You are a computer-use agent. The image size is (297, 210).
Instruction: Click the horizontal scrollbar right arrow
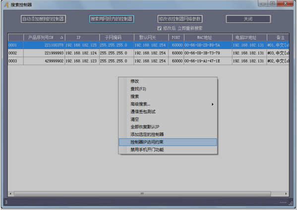pyautogui.click(x=286, y=194)
